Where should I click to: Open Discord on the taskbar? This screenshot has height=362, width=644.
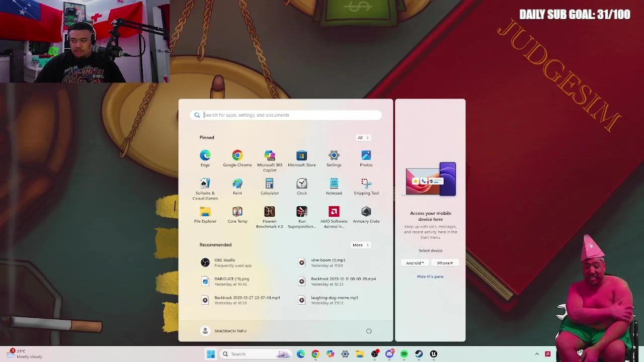click(x=389, y=354)
